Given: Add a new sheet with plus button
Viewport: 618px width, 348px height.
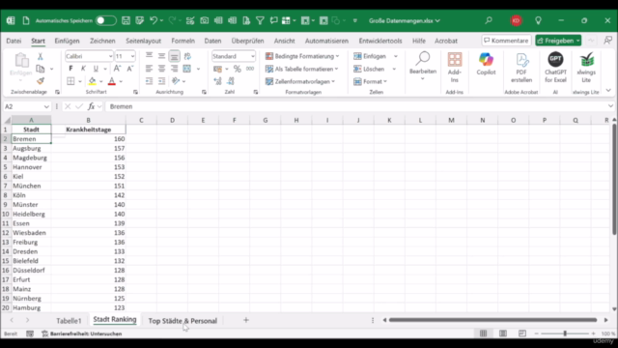Looking at the screenshot, I should [246, 320].
